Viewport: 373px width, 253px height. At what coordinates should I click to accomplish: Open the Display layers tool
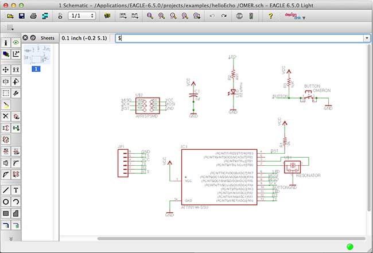tap(6, 54)
